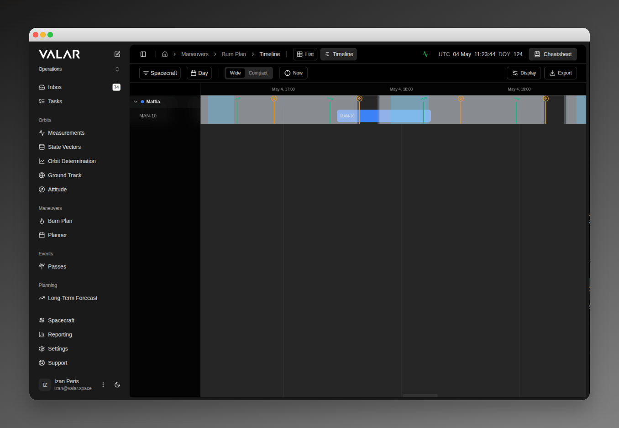The height and width of the screenshot is (428, 619).
Task: Click the compose new note icon
Action: [117, 54]
